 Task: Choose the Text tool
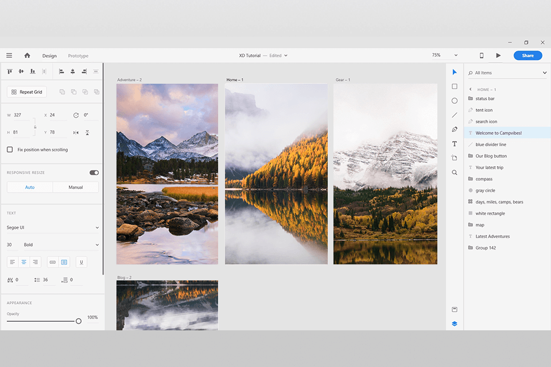(x=455, y=143)
